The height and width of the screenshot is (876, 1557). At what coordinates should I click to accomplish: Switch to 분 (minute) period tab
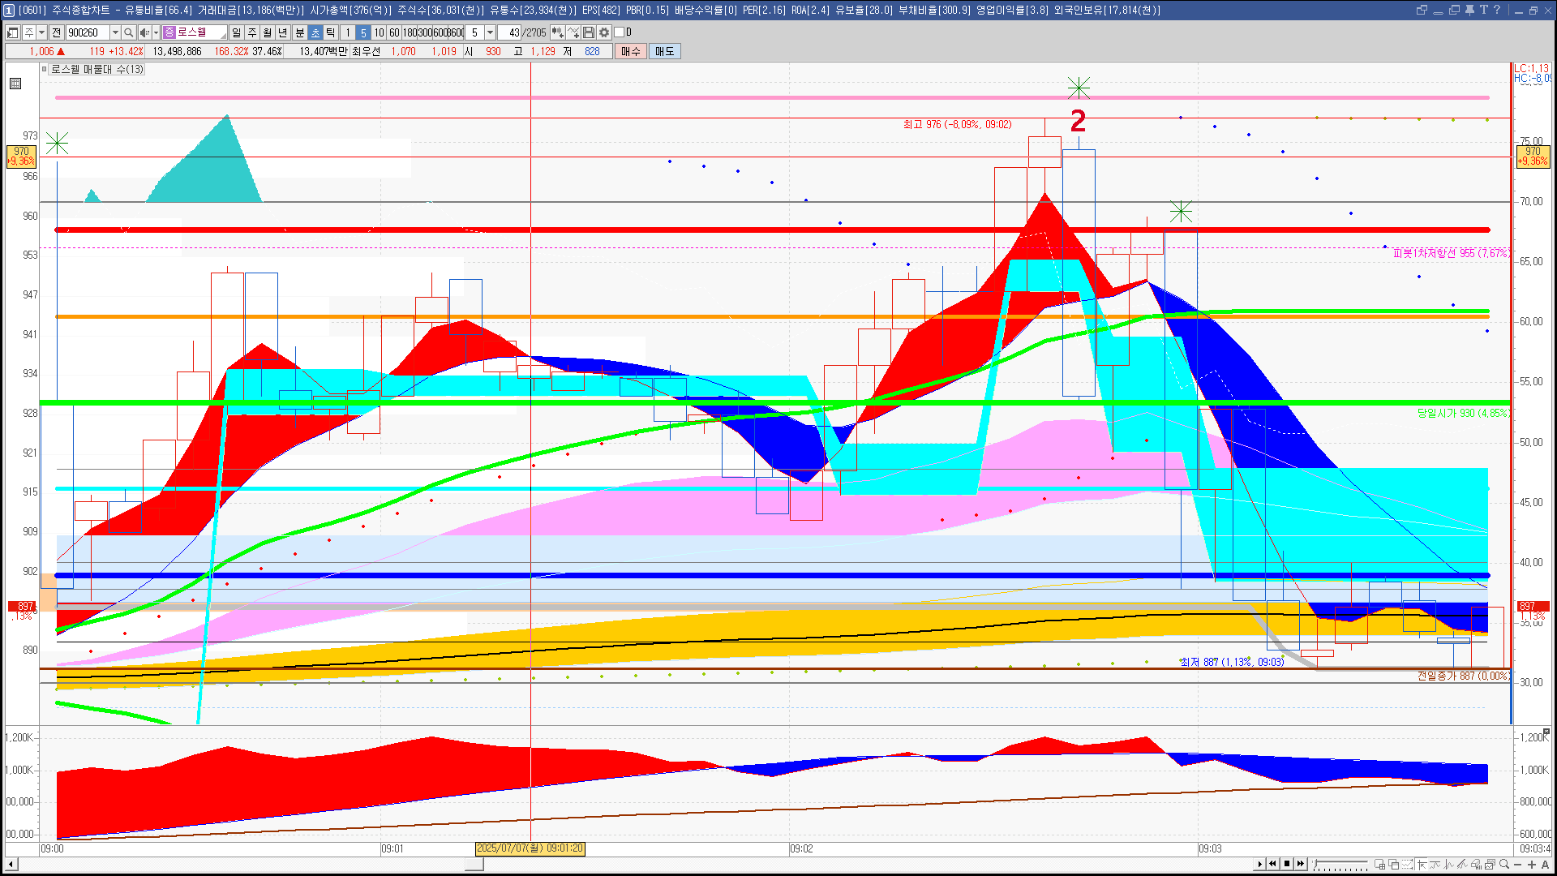pos(299,32)
